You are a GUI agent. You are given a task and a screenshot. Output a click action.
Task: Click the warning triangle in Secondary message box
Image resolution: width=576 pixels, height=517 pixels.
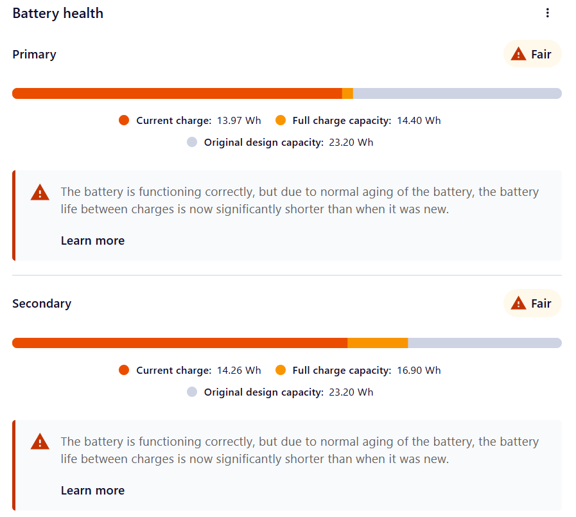pyautogui.click(x=40, y=442)
